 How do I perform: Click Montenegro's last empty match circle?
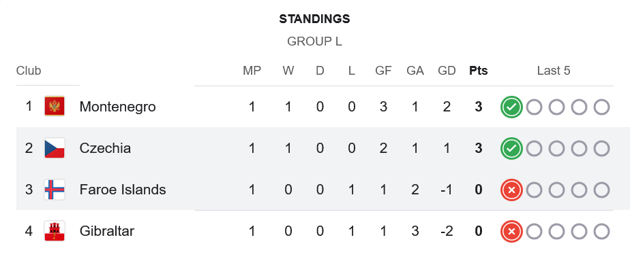point(601,107)
